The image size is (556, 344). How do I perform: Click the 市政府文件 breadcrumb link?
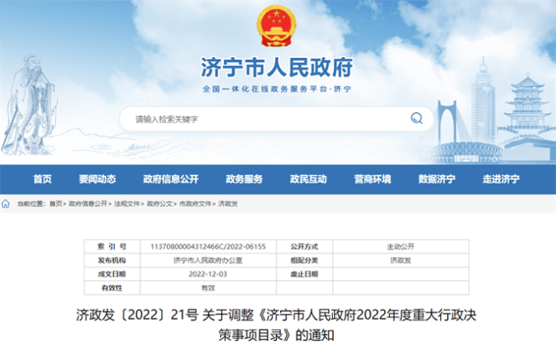(x=195, y=204)
